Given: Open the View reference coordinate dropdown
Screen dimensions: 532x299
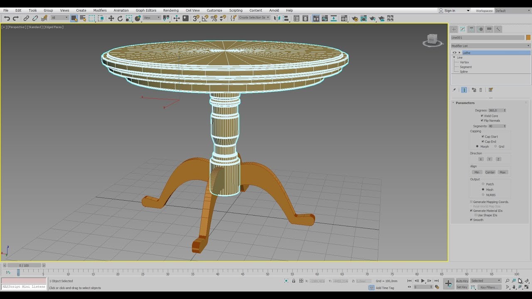Looking at the screenshot, I should point(152,18).
